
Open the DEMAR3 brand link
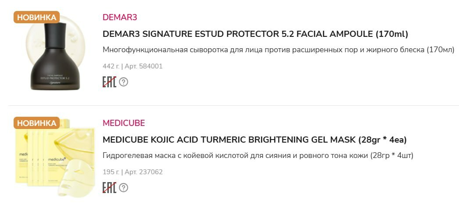point(120,18)
